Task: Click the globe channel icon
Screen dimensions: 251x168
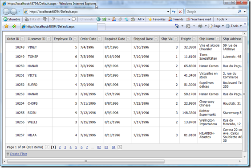Action: [98, 19]
